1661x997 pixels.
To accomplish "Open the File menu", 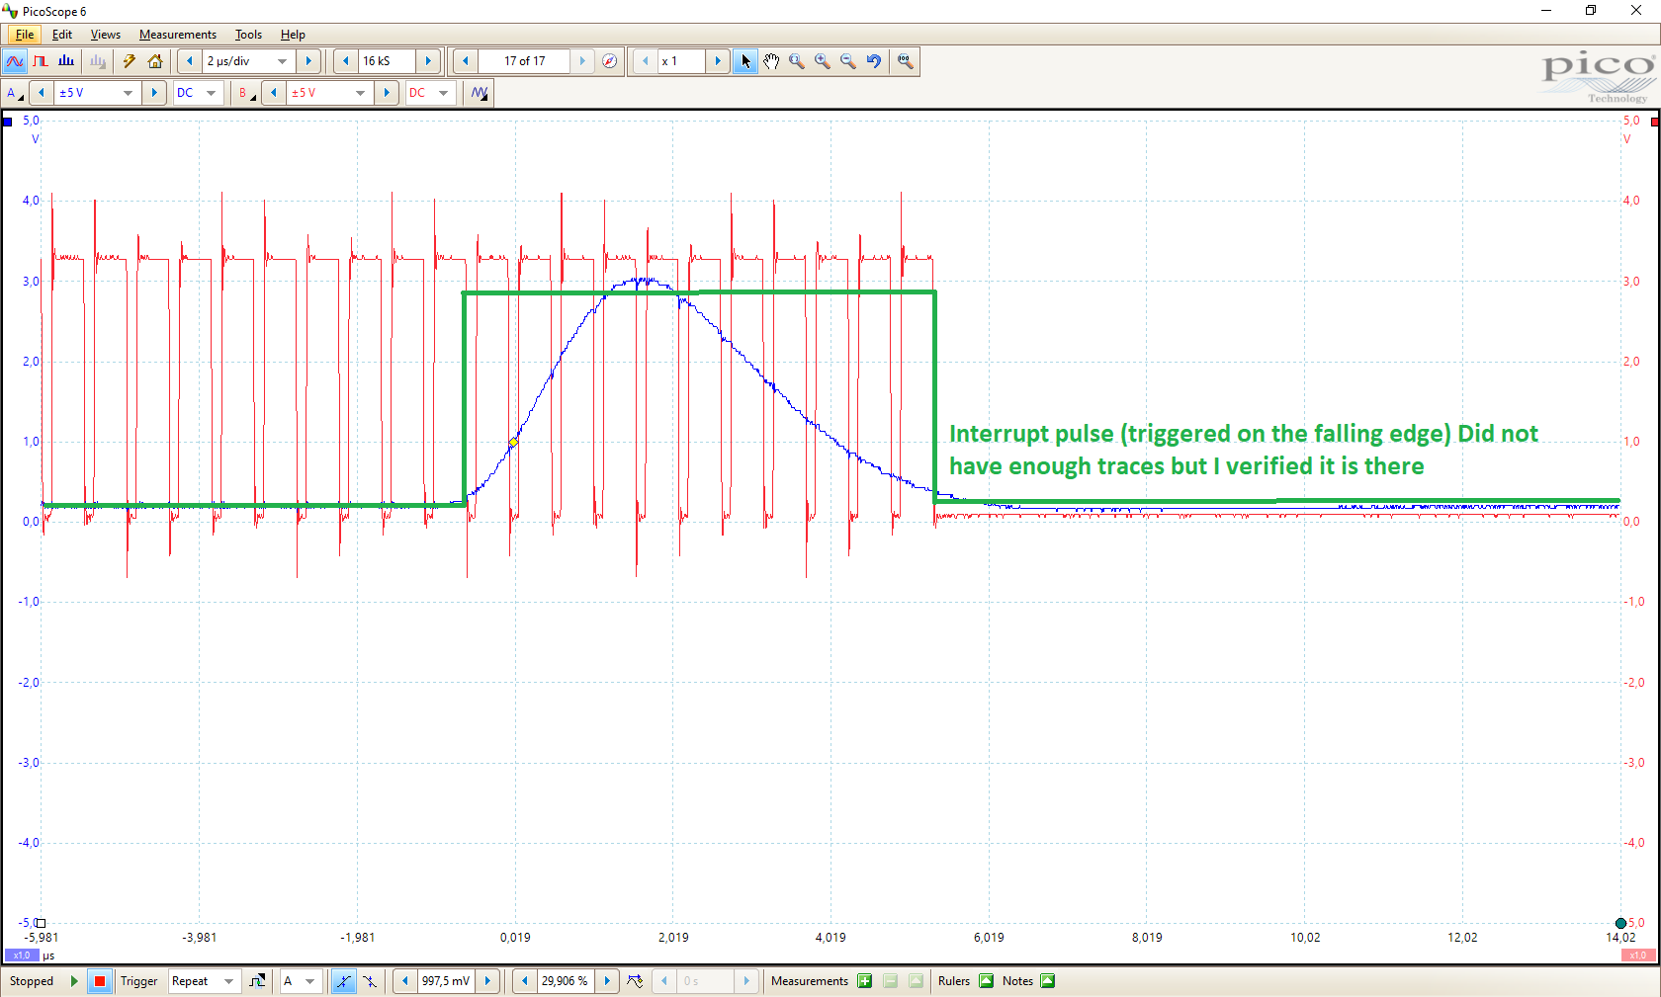I will pyautogui.click(x=25, y=35).
